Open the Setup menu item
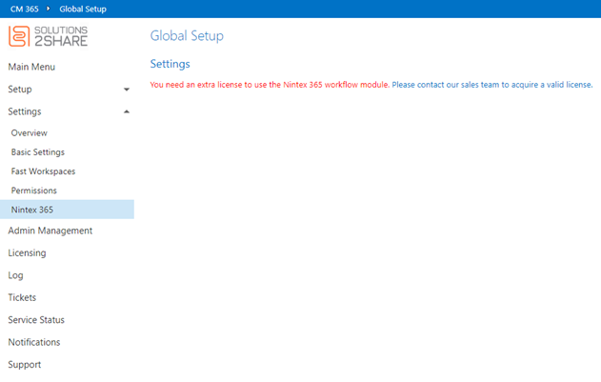The width and height of the screenshot is (601, 382). (x=20, y=89)
